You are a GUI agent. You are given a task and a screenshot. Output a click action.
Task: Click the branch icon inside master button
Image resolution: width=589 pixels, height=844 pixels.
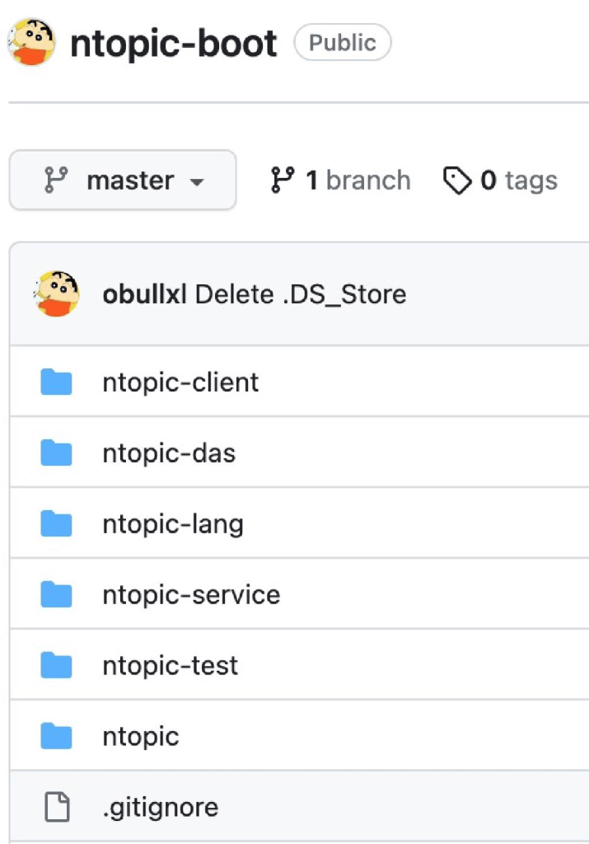pyautogui.click(x=56, y=180)
